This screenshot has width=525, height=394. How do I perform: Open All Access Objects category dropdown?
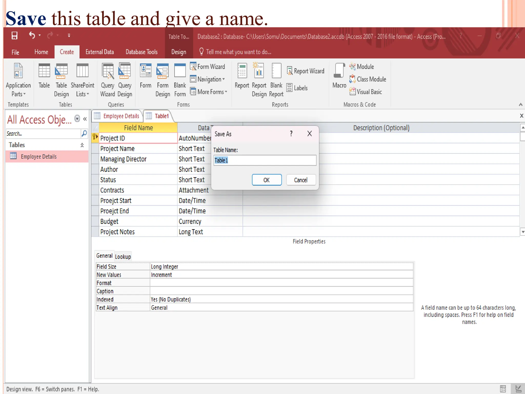[x=77, y=119]
